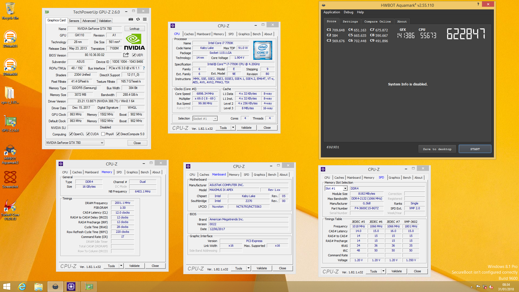Click the BIOS export share icon in GPU-Z
This screenshot has height=292, width=519.
pos(126,55)
